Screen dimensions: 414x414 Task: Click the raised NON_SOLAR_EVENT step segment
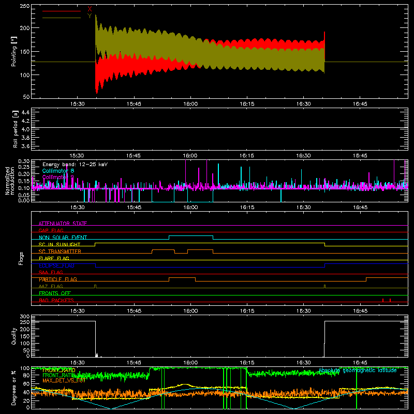click(x=191, y=236)
